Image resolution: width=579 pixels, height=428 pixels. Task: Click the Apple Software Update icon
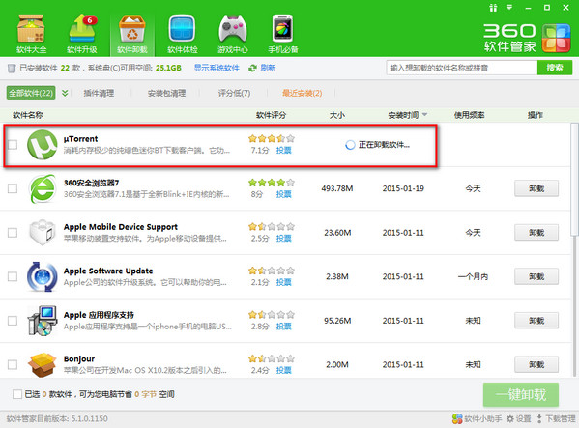click(43, 276)
